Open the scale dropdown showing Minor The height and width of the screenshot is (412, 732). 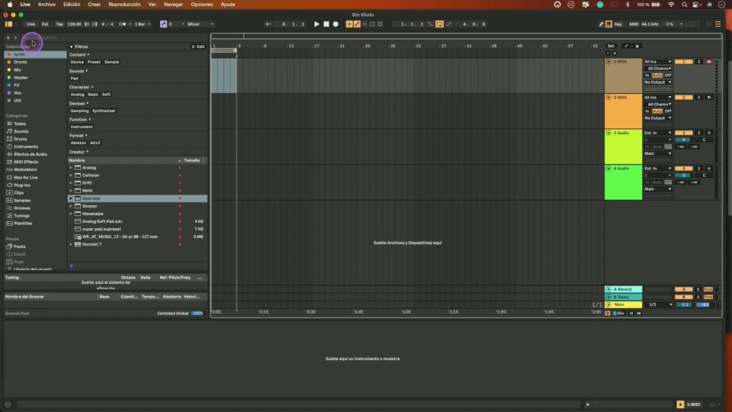point(201,24)
